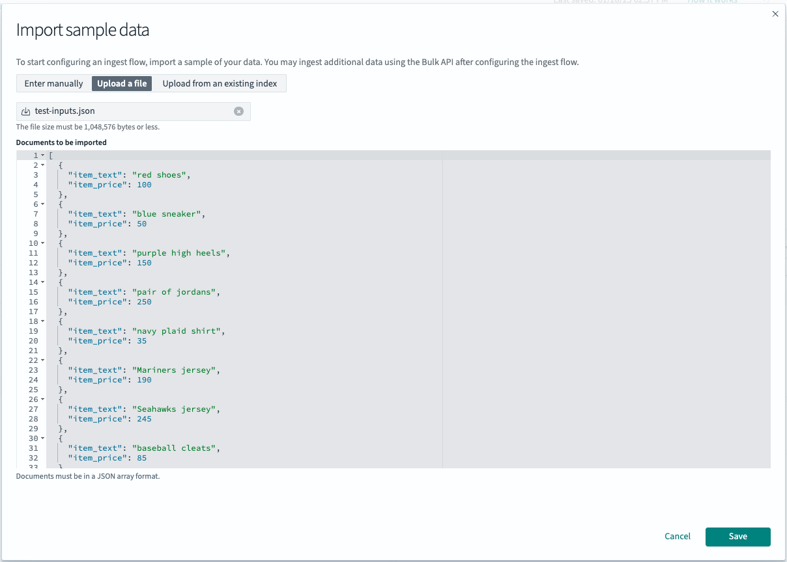The height and width of the screenshot is (562, 787).
Task: Collapse the object fold arrow on line 22
Action: [x=43, y=360]
